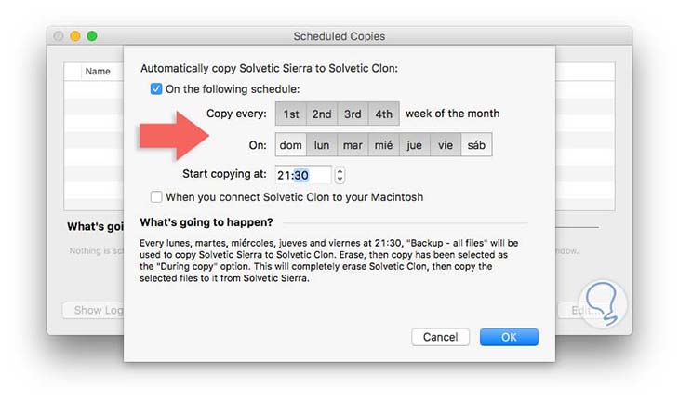The height and width of the screenshot is (402, 679).
Task: Toggle the 4th week button
Action: coord(383,114)
